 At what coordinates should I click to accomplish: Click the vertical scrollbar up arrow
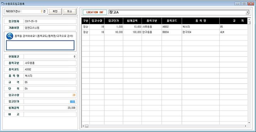(x=249, y=19)
